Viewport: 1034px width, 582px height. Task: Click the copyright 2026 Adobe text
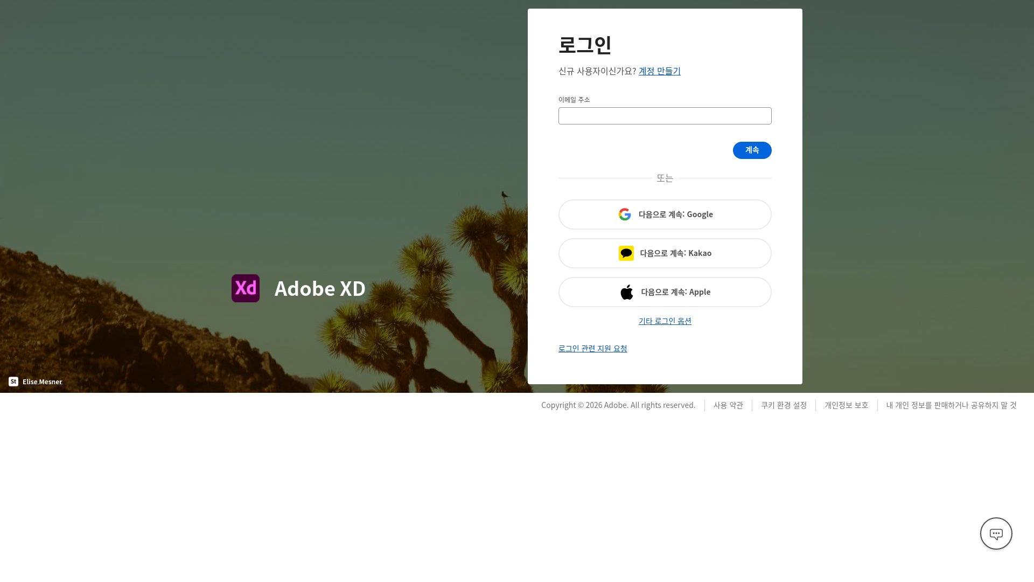(x=618, y=405)
